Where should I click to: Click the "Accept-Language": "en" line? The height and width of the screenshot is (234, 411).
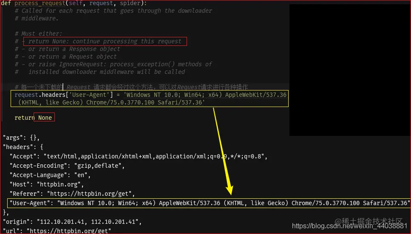pos(50,175)
